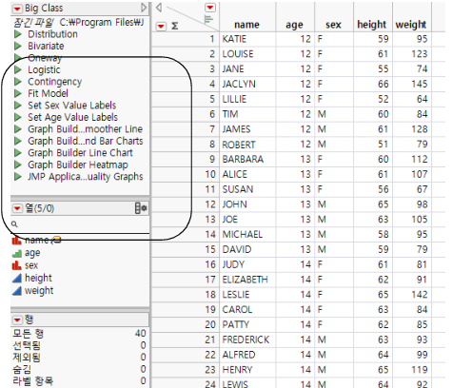The width and height of the screenshot is (472, 388).
Task: Click the column alignment icon in table corner
Action: tap(208, 20)
